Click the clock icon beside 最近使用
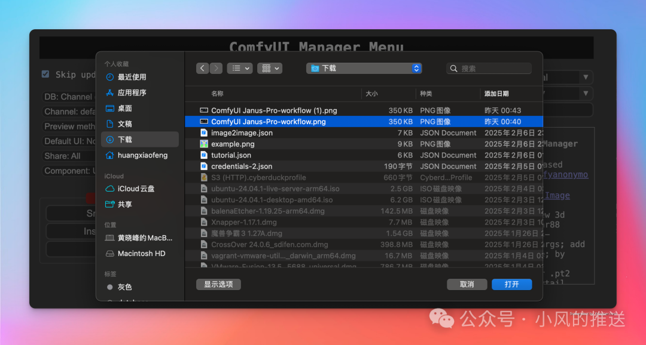 (x=109, y=77)
